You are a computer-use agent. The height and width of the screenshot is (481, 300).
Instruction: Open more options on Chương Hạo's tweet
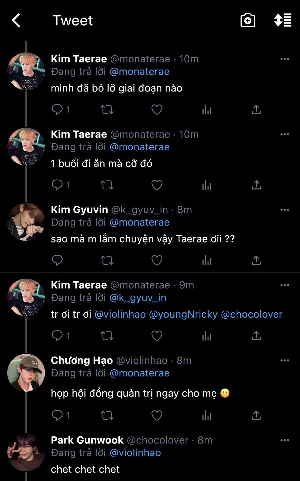click(285, 360)
